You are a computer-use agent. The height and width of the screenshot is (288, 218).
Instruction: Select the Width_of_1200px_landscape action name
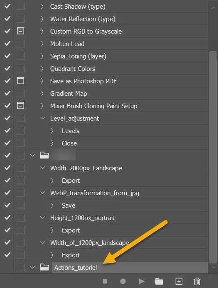(x=89, y=243)
